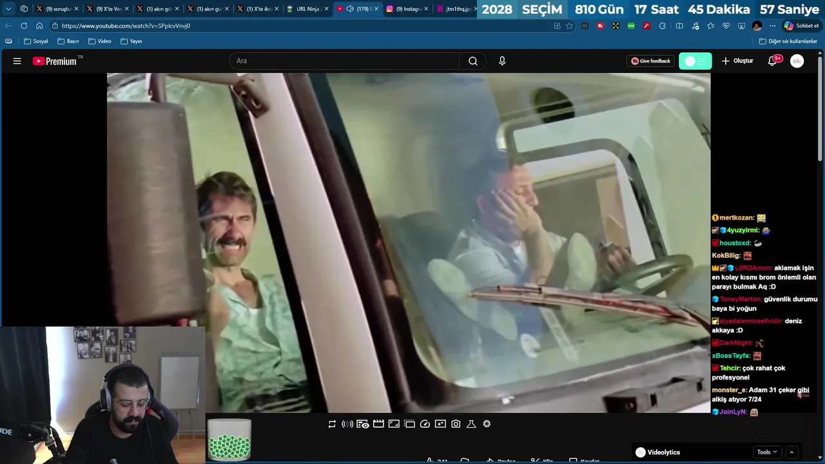The height and width of the screenshot is (464, 825).
Task: Open the YouTube hamburger guide menu
Action: click(17, 61)
